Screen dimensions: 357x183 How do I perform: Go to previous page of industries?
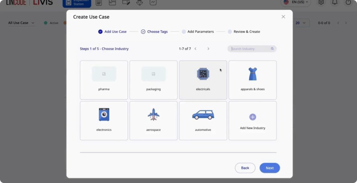pos(195,49)
